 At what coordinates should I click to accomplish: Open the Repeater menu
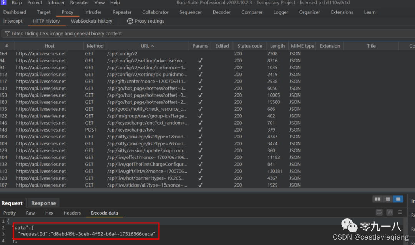(x=80, y=3)
